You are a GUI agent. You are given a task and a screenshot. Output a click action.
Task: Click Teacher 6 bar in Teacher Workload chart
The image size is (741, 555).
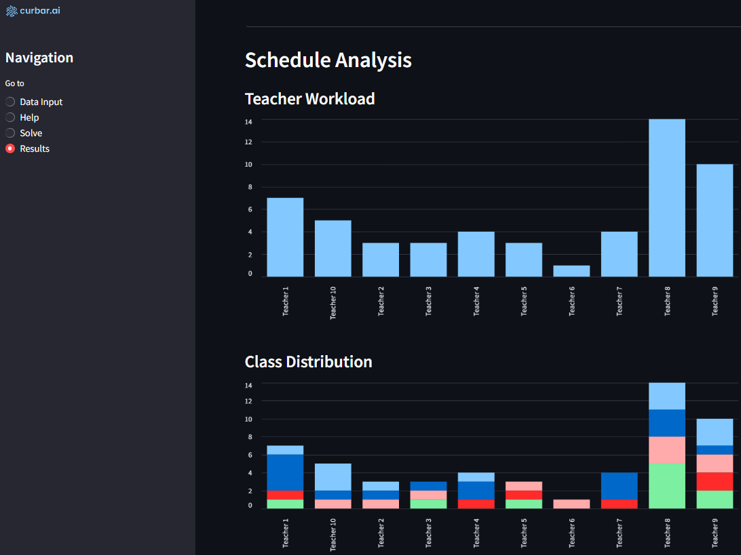click(571, 271)
